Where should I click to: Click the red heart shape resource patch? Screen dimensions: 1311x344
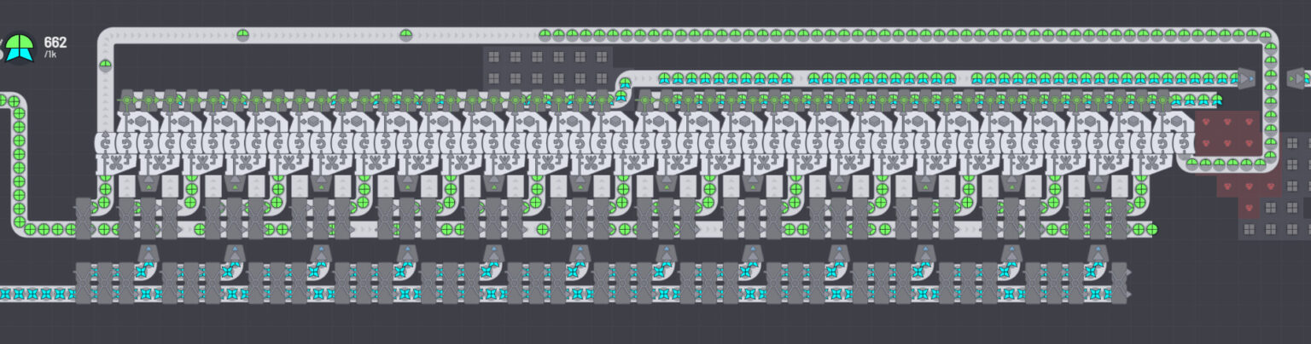(1227, 132)
